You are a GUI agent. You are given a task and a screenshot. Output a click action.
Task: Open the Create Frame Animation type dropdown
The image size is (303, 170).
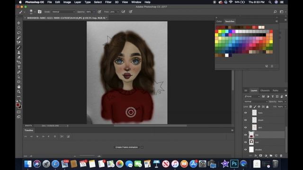click(142, 147)
